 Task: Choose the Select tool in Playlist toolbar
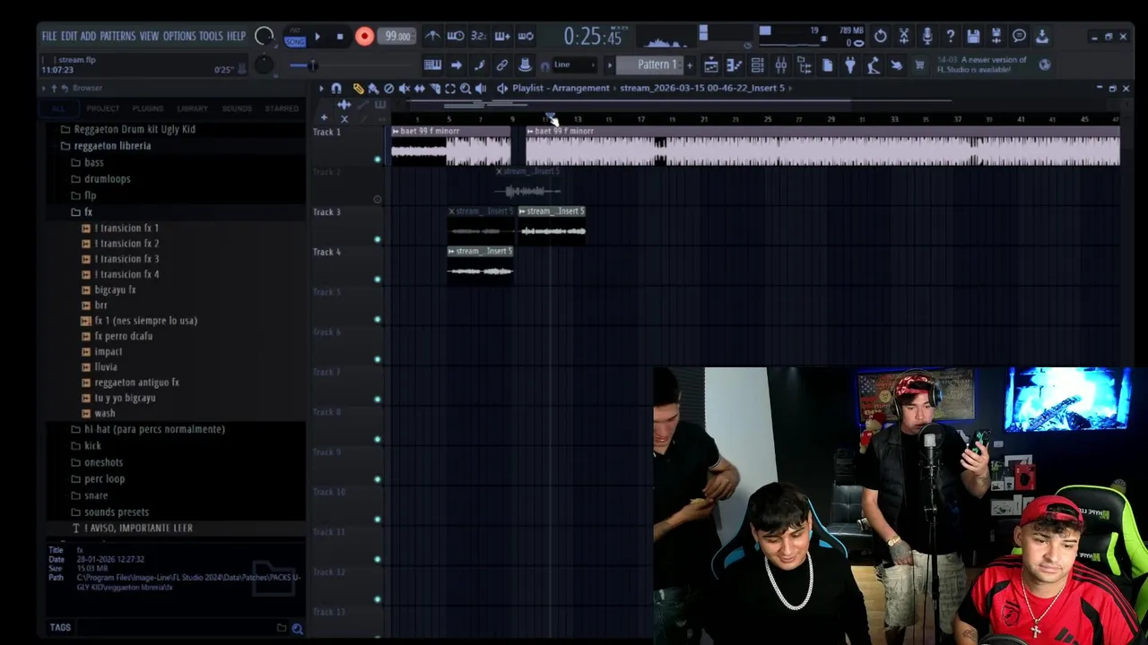click(450, 89)
